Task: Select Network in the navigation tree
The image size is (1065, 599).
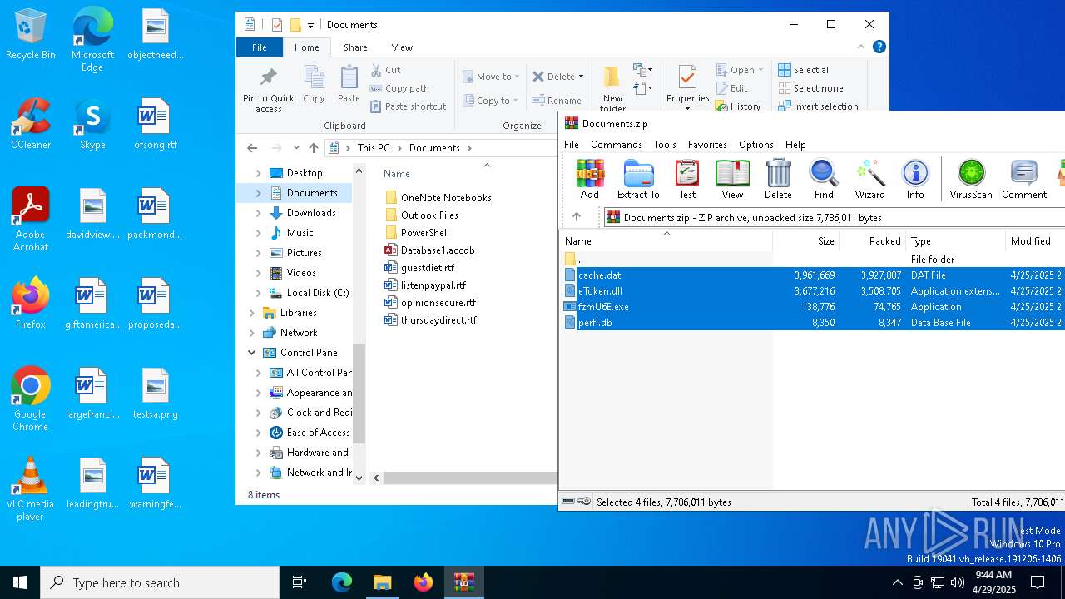Action: [299, 333]
